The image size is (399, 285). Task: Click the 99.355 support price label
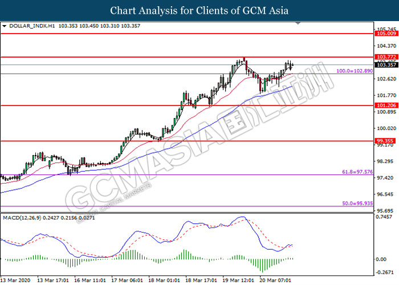(x=386, y=141)
